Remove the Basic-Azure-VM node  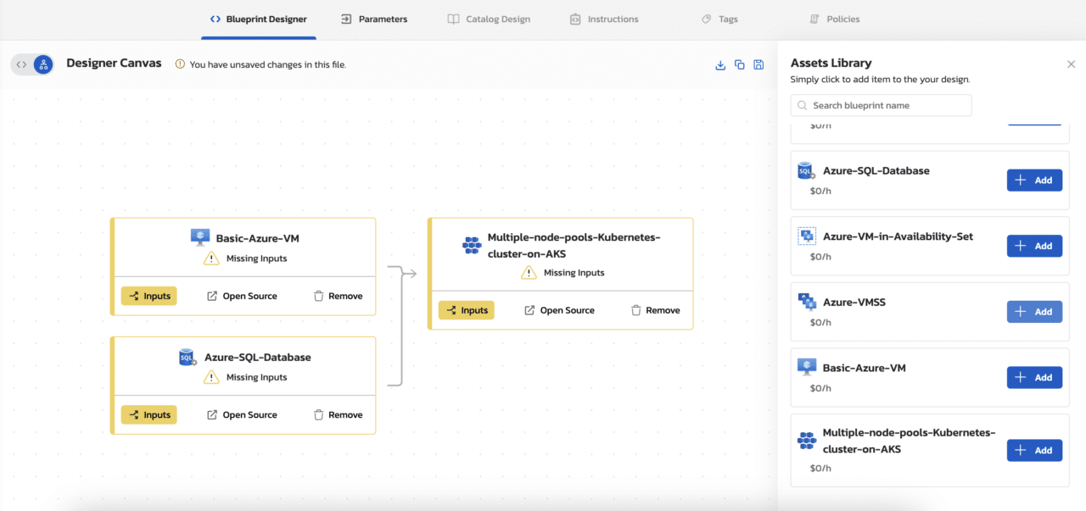point(338,296)
